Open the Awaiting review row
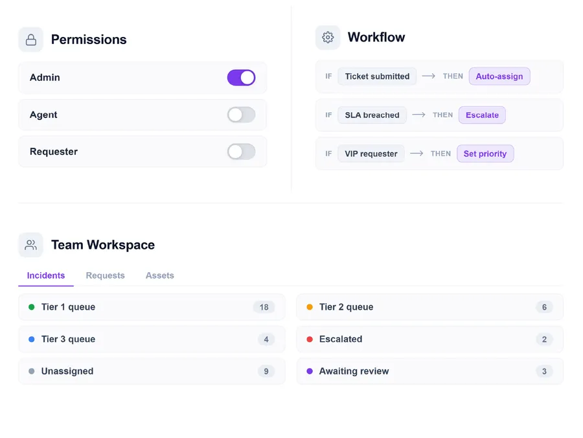 click(429, 371)
